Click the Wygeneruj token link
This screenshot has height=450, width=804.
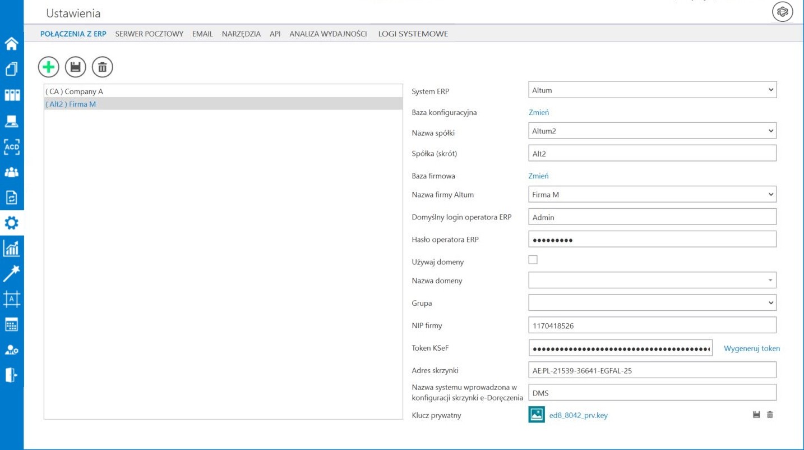(751, 348)
